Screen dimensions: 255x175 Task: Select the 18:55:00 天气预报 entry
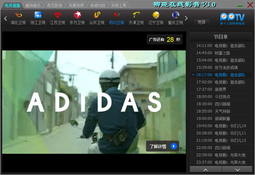coord(221,111)
